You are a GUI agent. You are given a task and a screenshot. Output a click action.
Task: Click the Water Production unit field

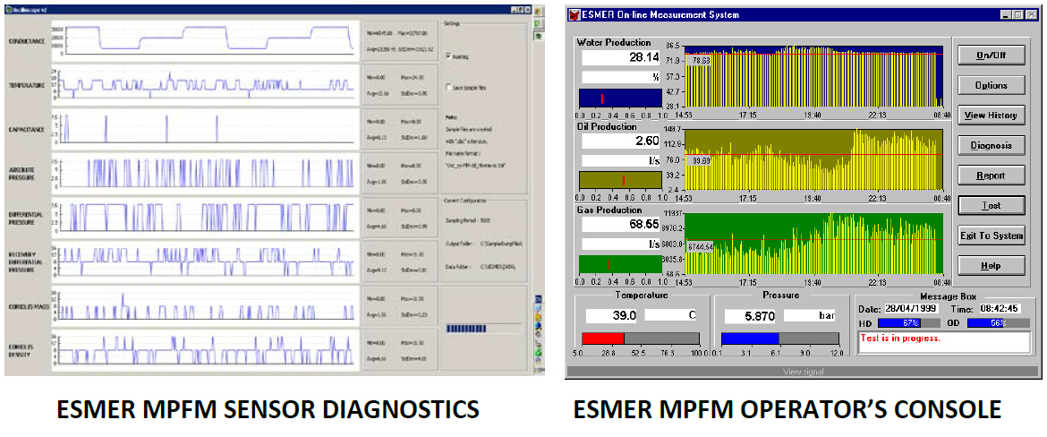click(x=622, y=78)
